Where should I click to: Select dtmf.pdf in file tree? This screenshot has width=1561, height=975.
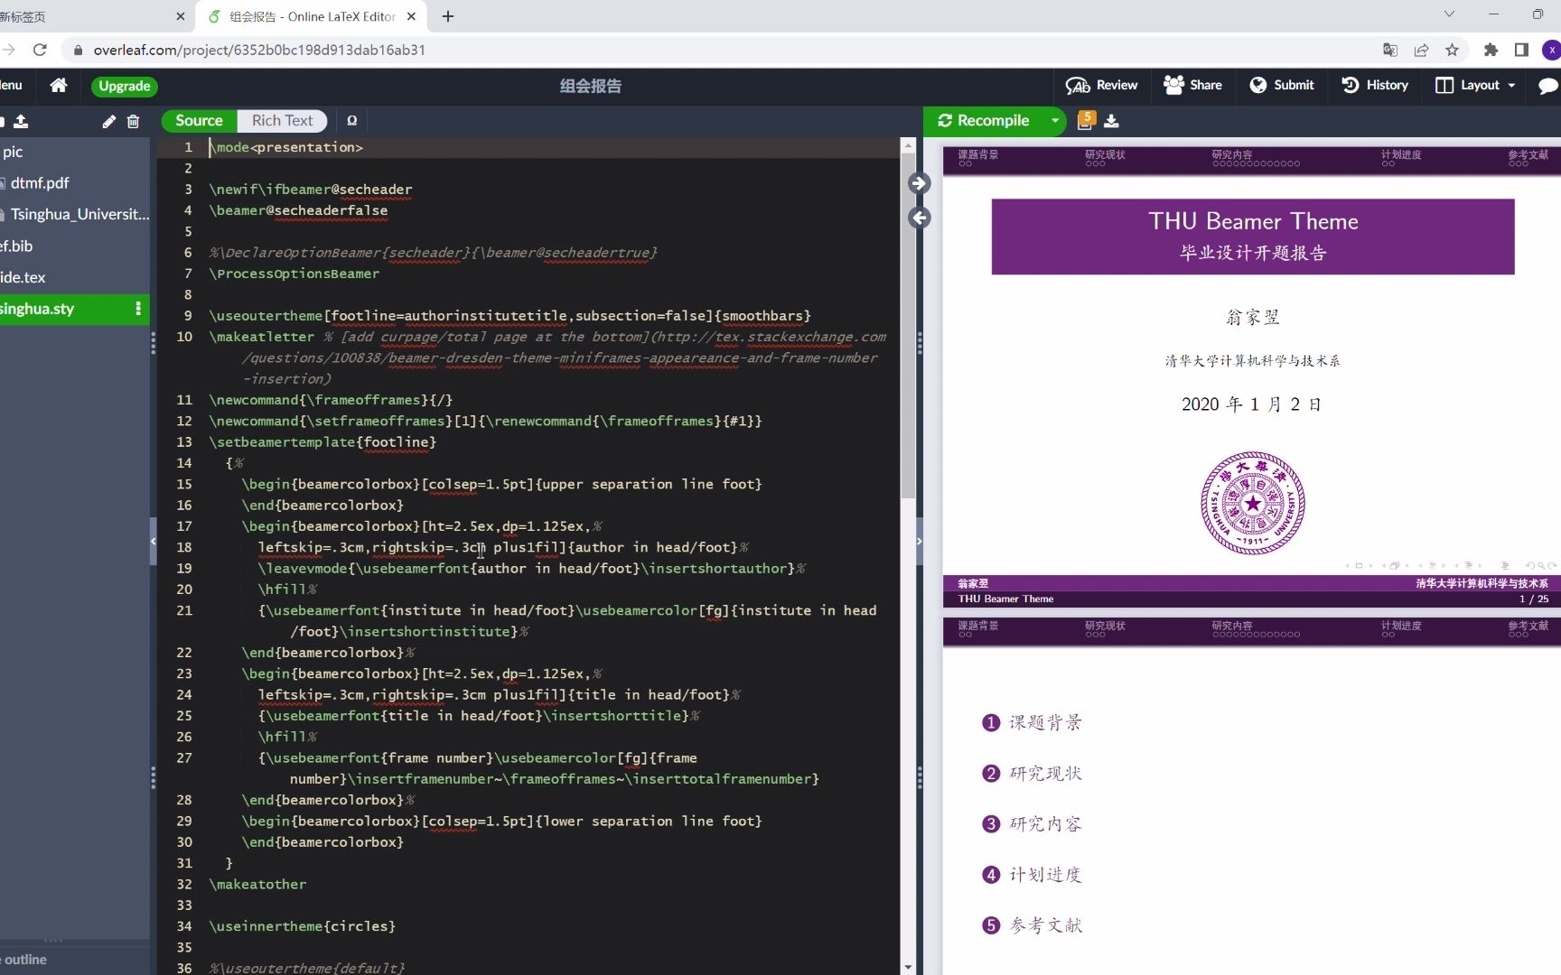(x=40, y=183)
